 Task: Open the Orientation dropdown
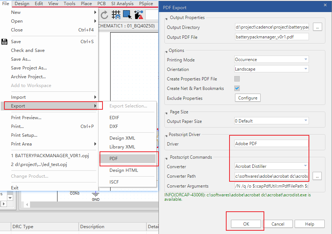point(272,69)
